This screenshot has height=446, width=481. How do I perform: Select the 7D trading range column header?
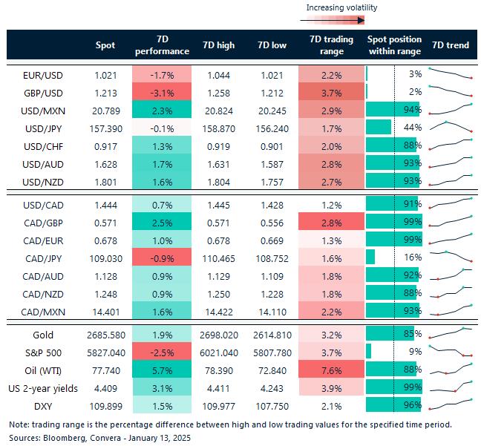327,45
